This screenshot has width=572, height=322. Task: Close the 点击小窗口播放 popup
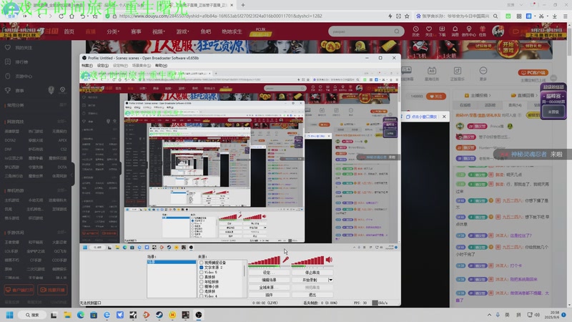click(x=444, y=117)
